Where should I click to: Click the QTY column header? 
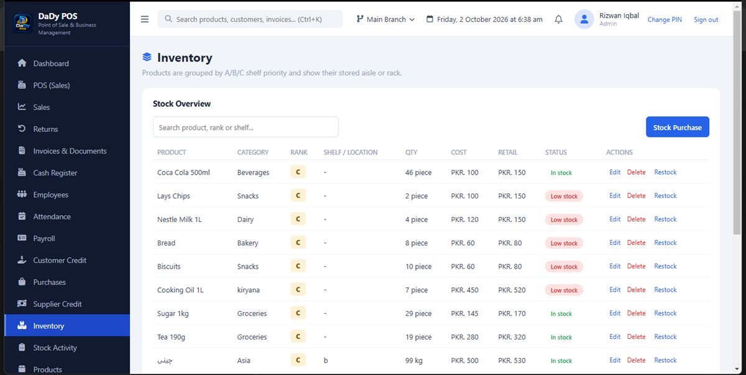coord(412,152)
